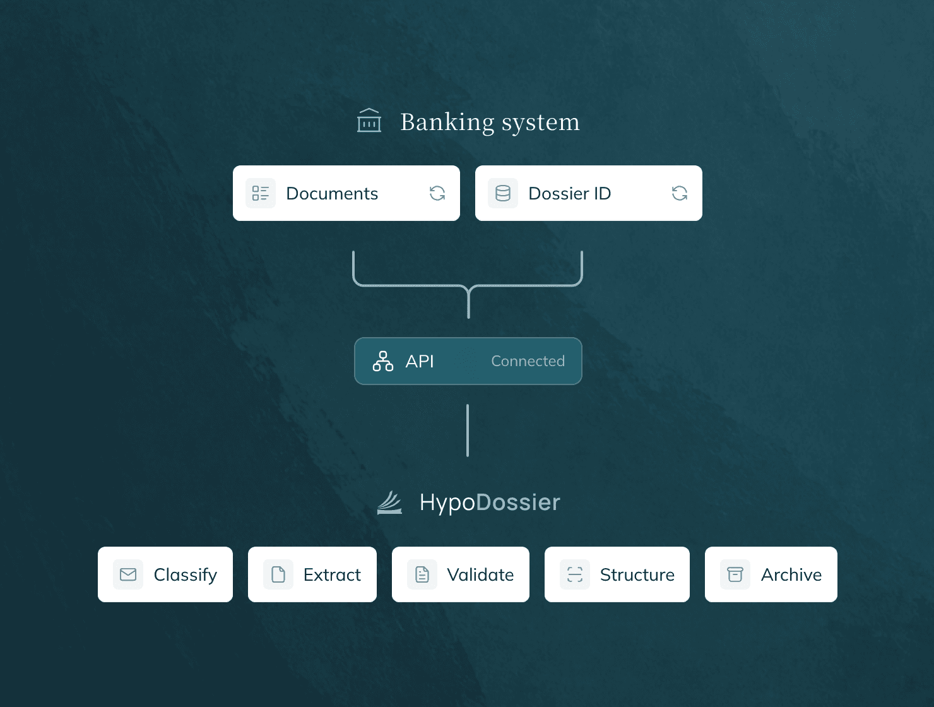Choose the Structure card
This screenshot has height=707, width=934.
[617, 574]
